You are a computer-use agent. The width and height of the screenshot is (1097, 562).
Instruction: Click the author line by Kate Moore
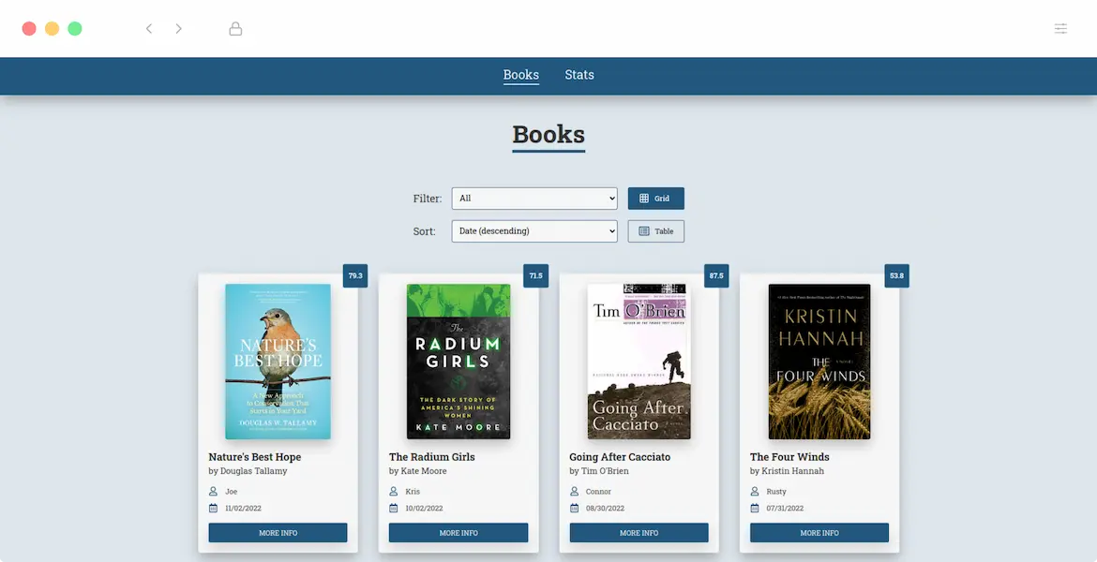click(x=417, y=471)
